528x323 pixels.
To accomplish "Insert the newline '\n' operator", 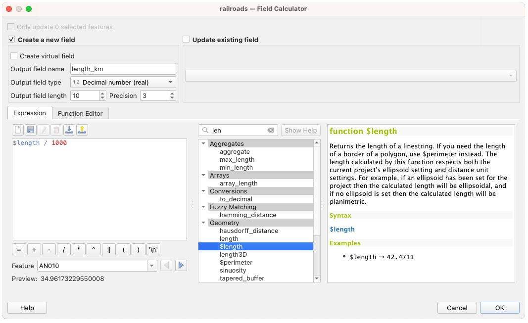I will coord(153,249).
